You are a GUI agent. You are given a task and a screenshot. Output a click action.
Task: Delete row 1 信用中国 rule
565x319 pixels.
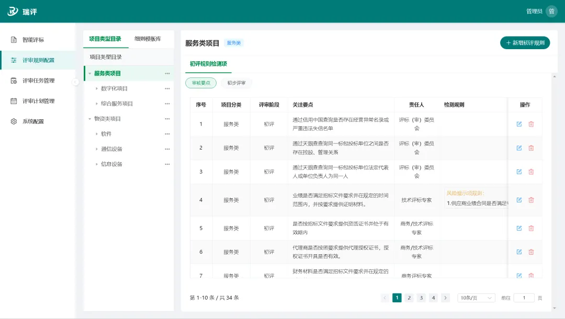pos(531,124)
